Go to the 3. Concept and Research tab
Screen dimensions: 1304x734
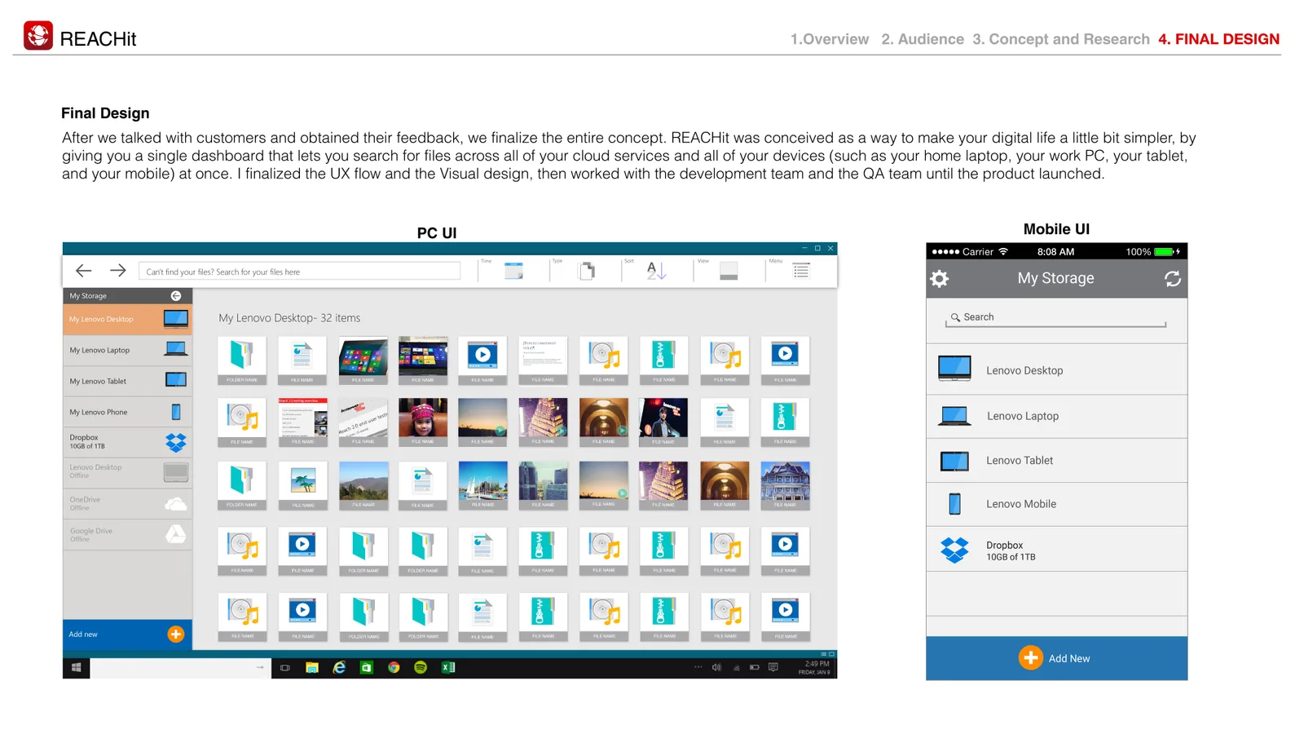(1061, 39)
